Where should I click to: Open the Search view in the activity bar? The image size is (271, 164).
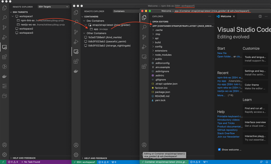pos(4,18)
